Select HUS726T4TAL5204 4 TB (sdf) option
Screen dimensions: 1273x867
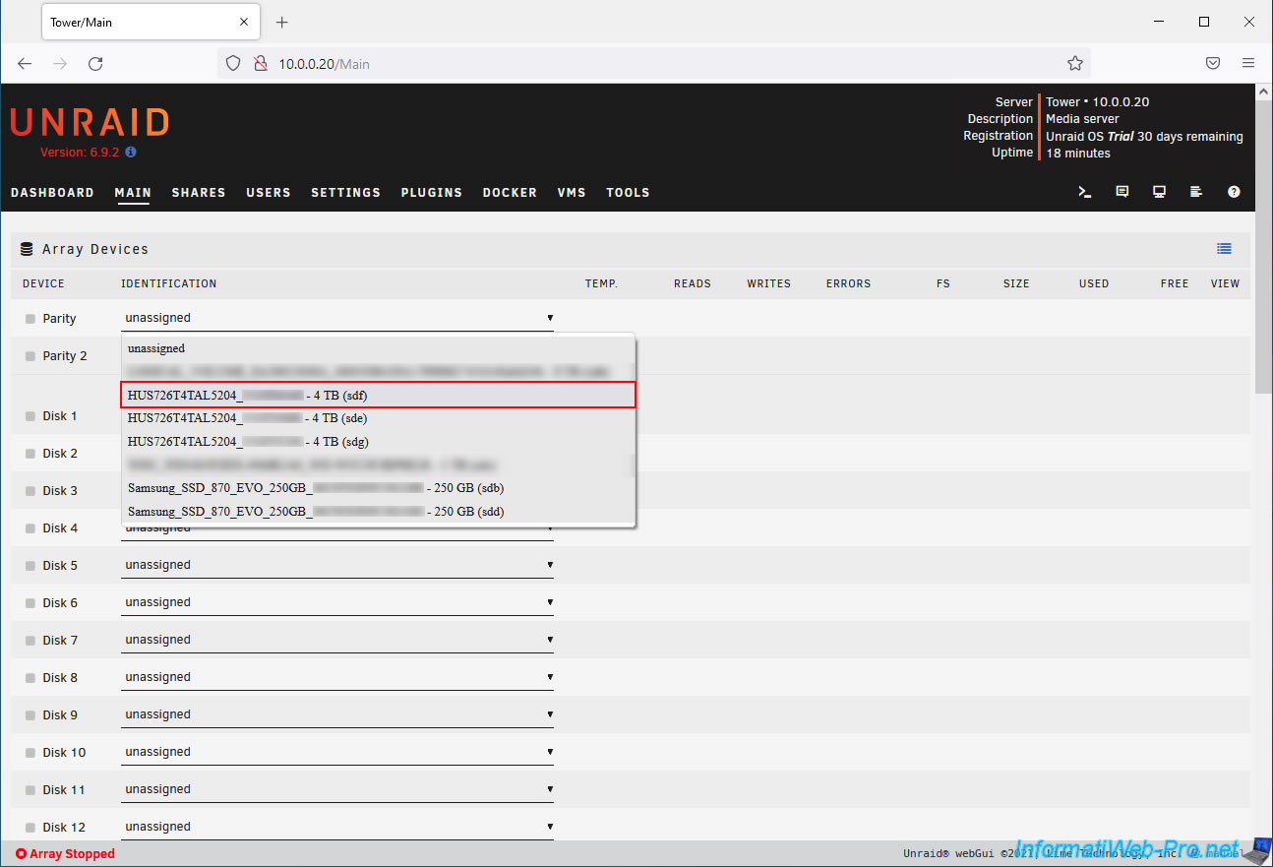click(x=378, y=395)
